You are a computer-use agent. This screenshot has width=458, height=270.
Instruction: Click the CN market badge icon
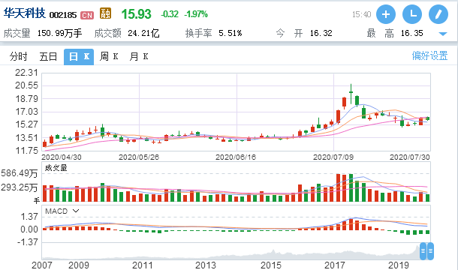click(x=87, y=15)
